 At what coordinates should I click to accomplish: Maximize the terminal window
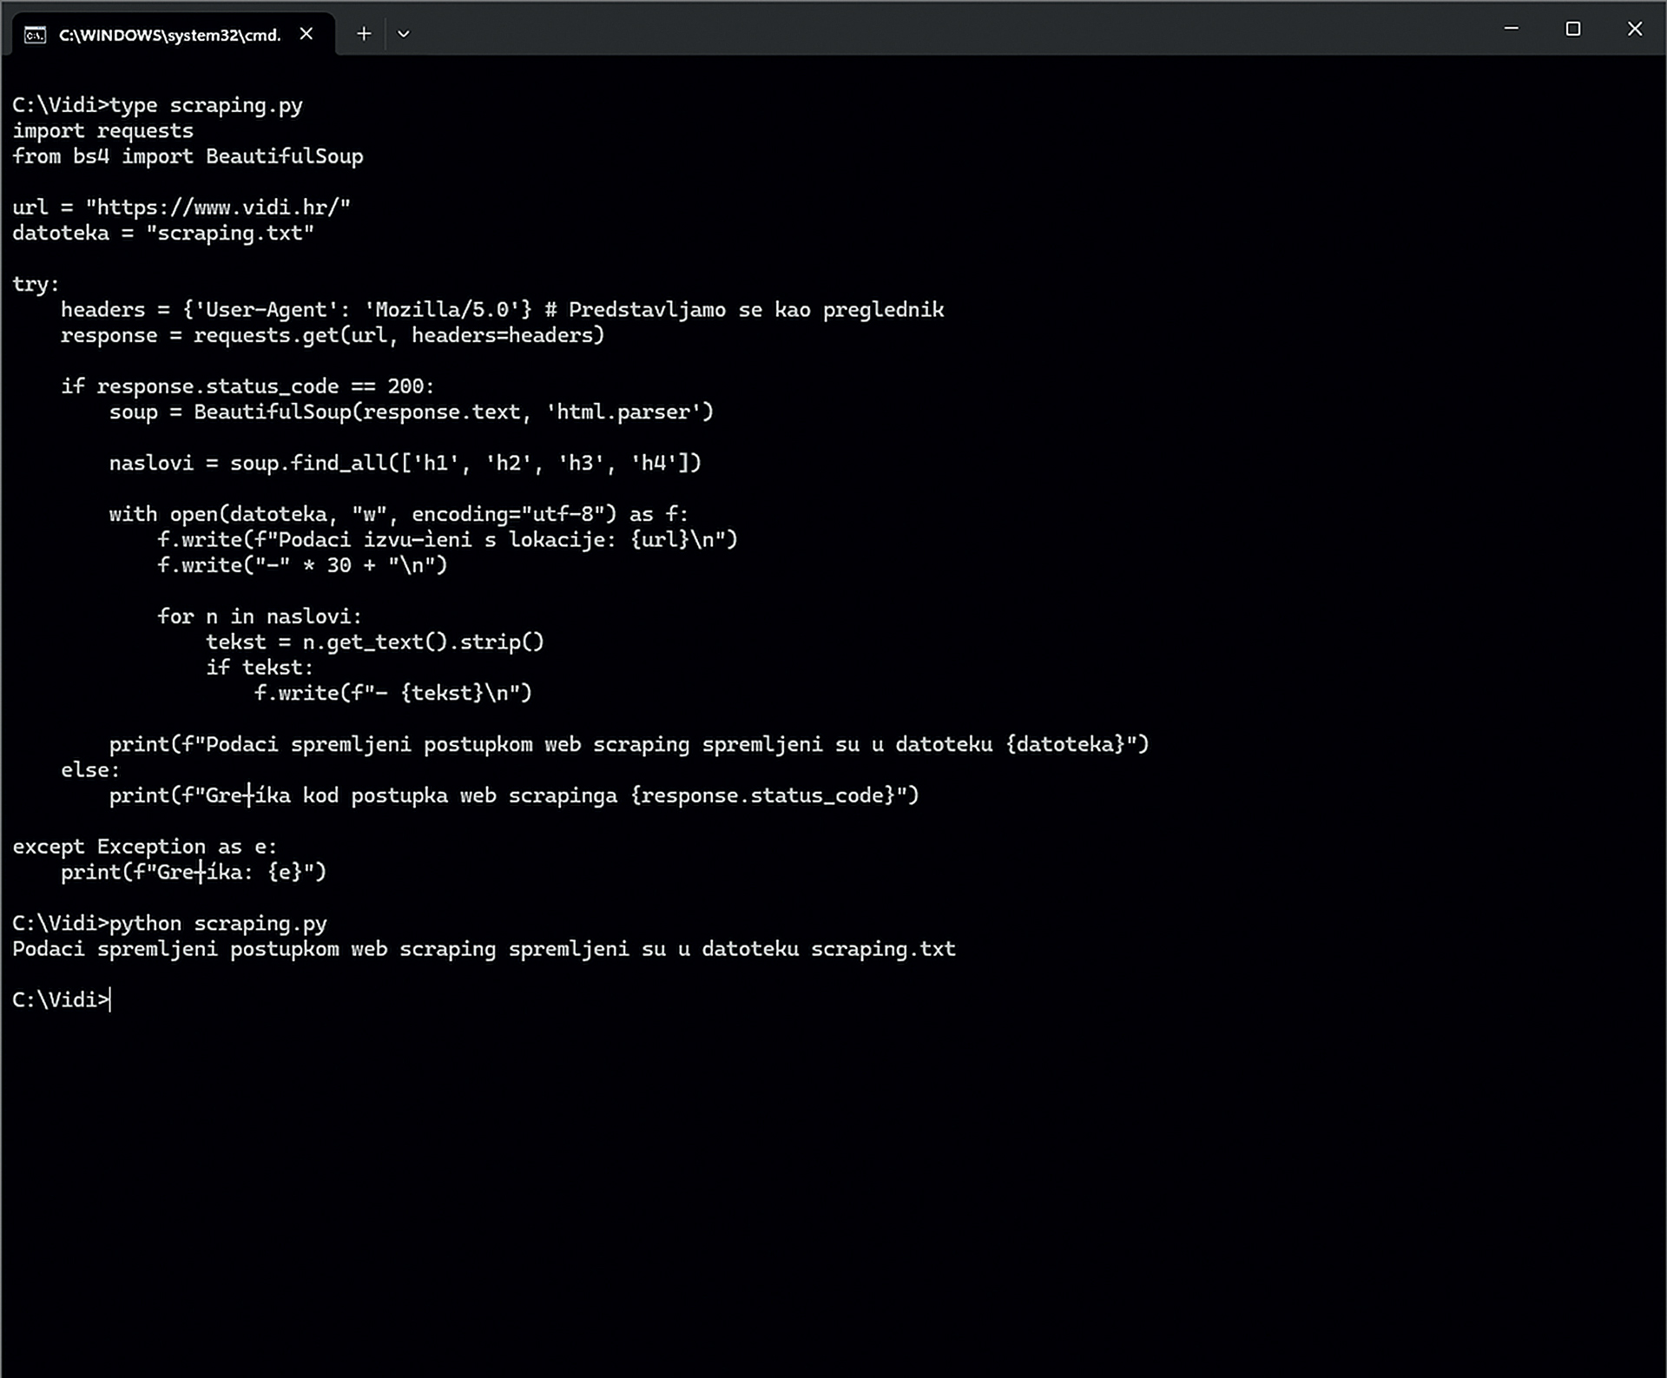1573,29
